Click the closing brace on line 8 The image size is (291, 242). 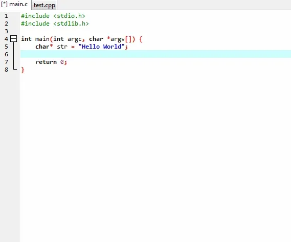pos(23,70)
